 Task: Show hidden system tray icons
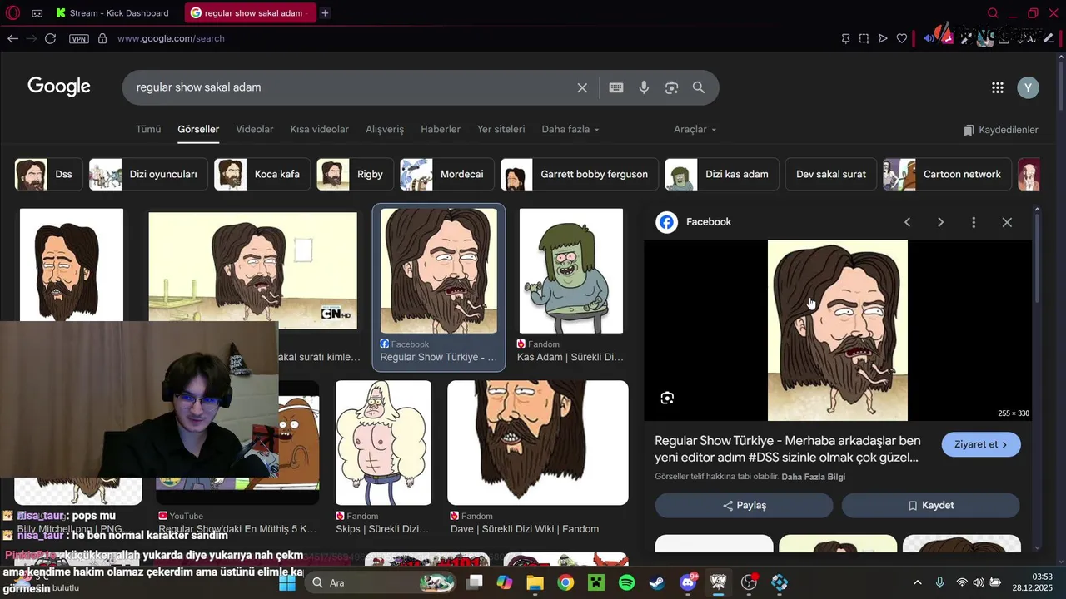click(918, 582)
